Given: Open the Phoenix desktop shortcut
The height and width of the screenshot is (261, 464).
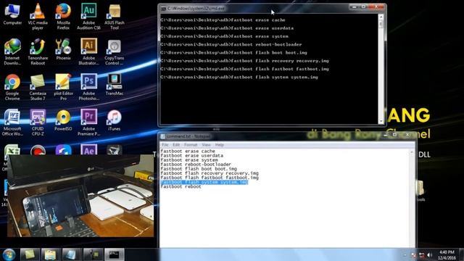Looking at the screenshot, I should tap(63, 50).
